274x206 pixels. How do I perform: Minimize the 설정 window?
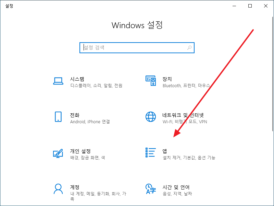pyautogui.click(x=234, y=6)
